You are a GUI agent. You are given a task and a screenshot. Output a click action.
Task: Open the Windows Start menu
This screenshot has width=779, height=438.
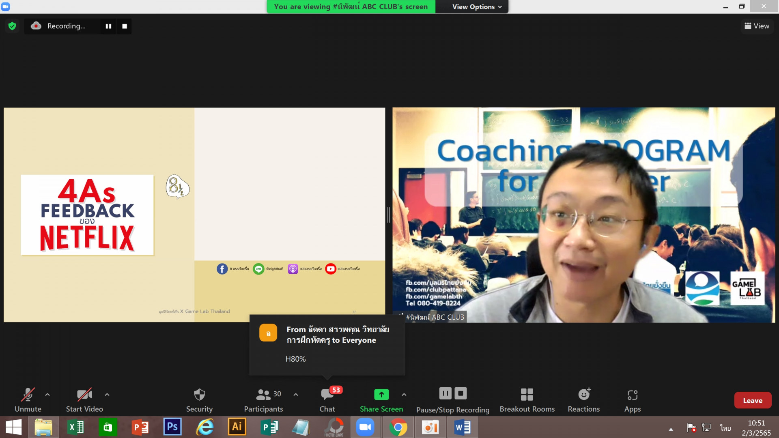tap(13, 427)
